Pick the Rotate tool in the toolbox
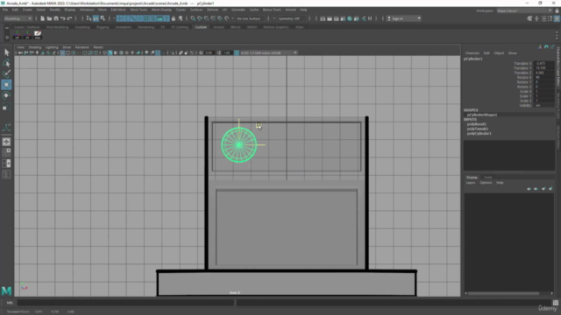 (x=6, y=95)
